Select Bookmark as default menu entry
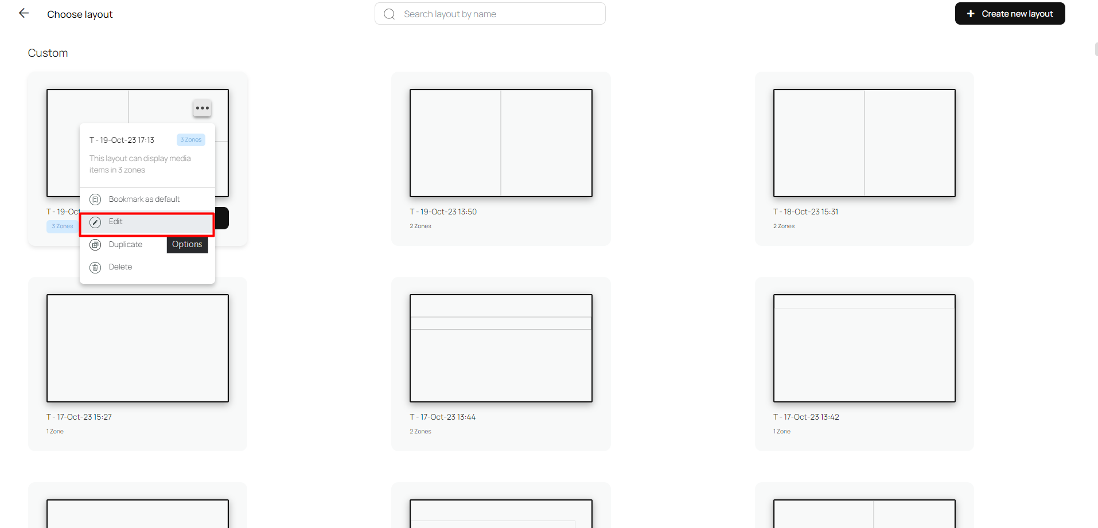 [x=147, y=199]
